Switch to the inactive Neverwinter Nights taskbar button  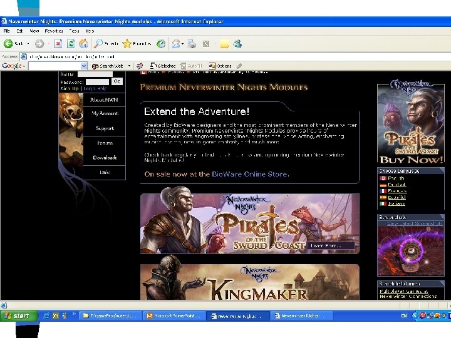coord(301,316)
